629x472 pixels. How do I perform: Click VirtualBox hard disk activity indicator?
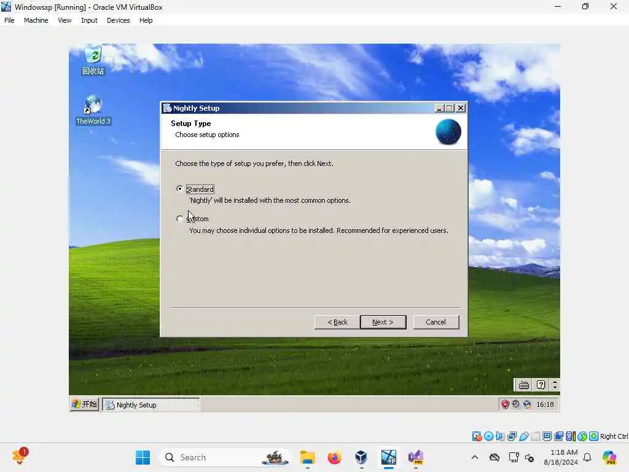(477, 436)
